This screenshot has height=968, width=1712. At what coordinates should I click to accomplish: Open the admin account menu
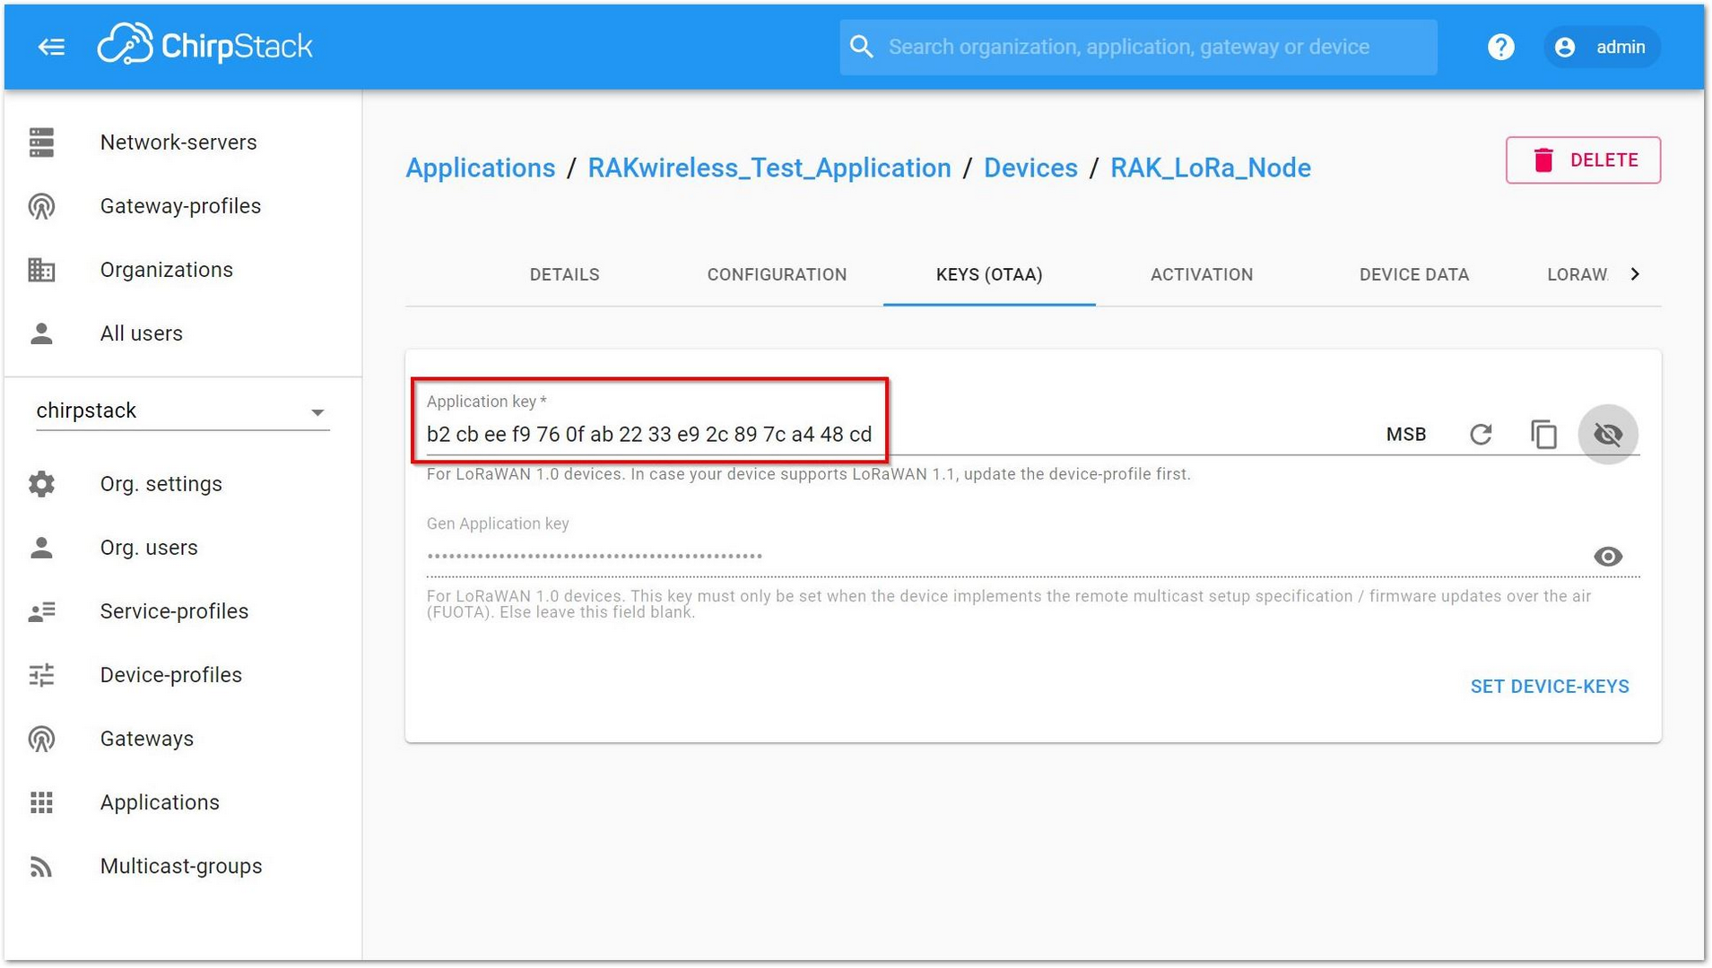click(x=1603, y=47)
